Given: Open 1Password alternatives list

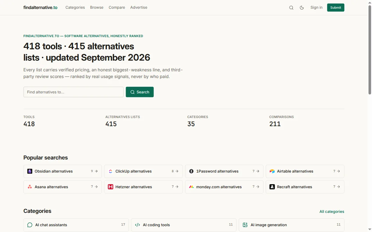Looking at the screenshot, I should click(x=224, y=171).
